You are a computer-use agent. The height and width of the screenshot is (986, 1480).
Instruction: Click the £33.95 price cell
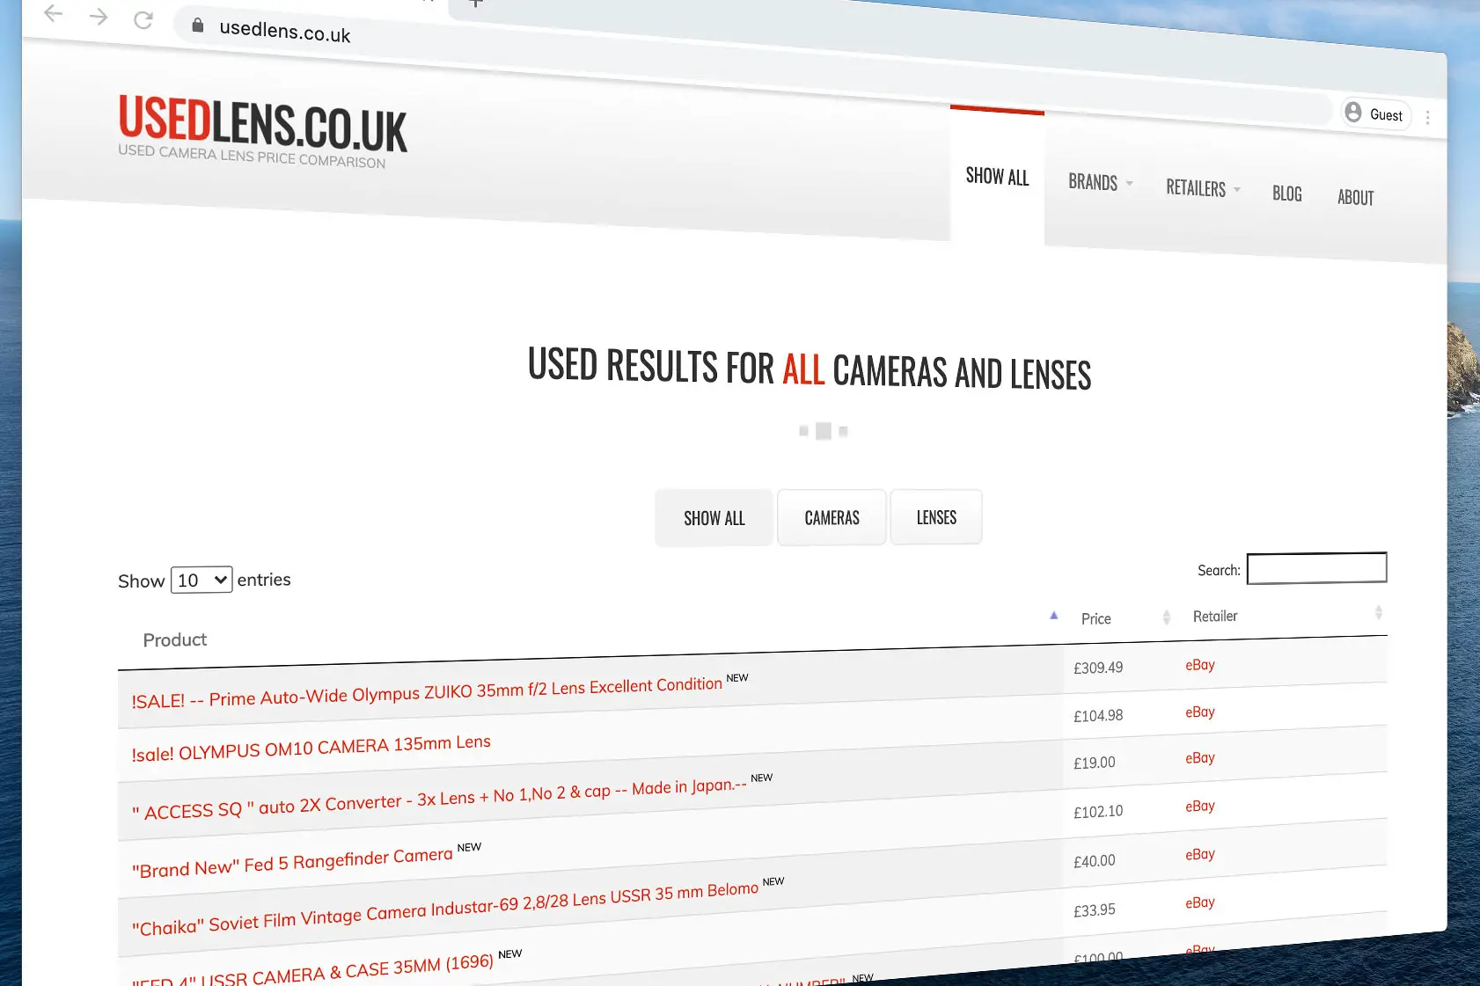pyautogui.click(x=1094, y=910)
